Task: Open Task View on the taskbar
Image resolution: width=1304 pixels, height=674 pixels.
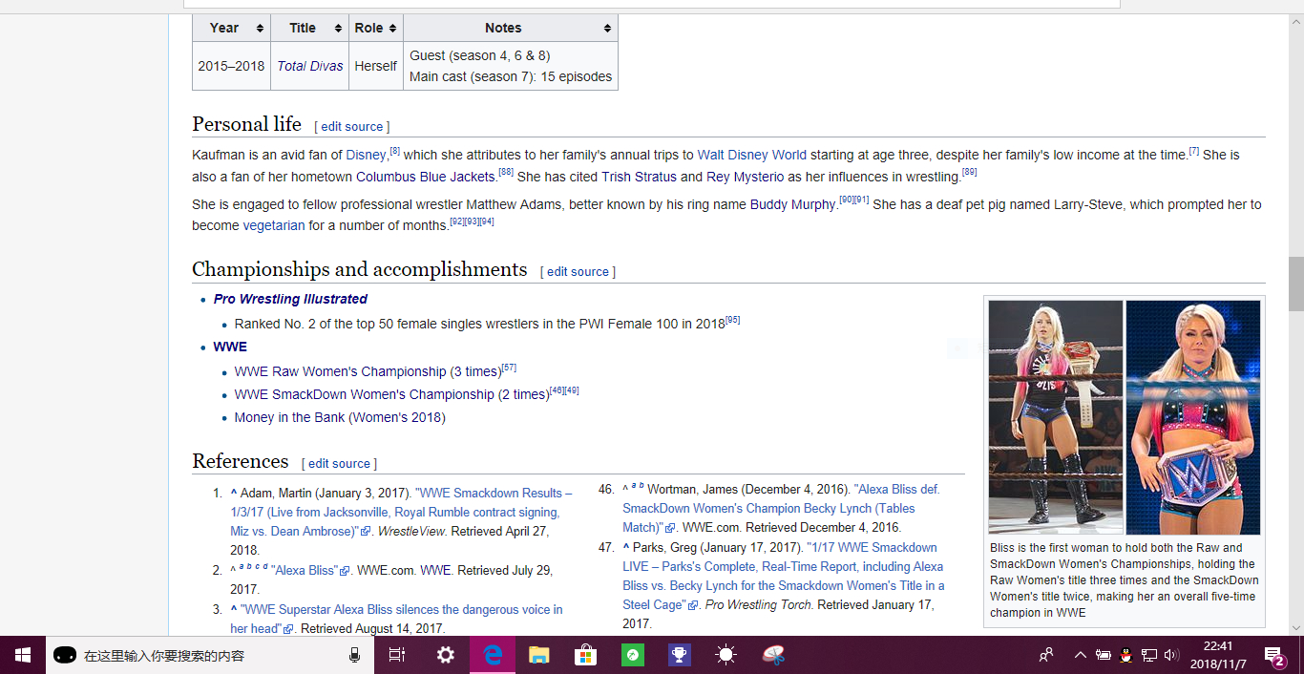Action: tap(397, 655)
